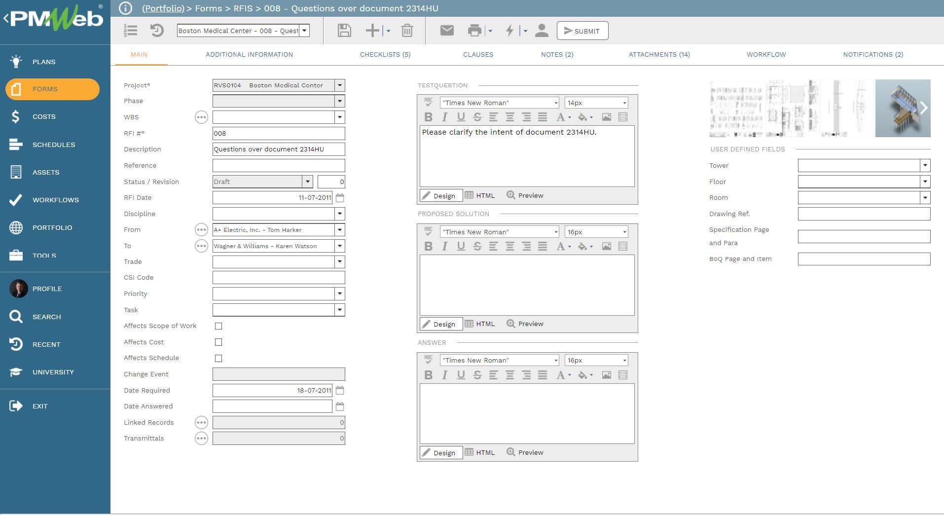Switch Testquestion editor to HTML view
Screen dimensions: 944x515
[480, 195]
